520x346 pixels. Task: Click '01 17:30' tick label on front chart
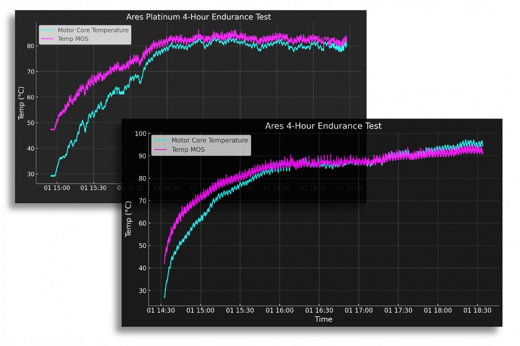[x=398, y=311]
